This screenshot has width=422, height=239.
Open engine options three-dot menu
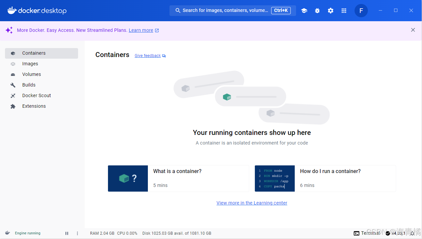point(77,233)
